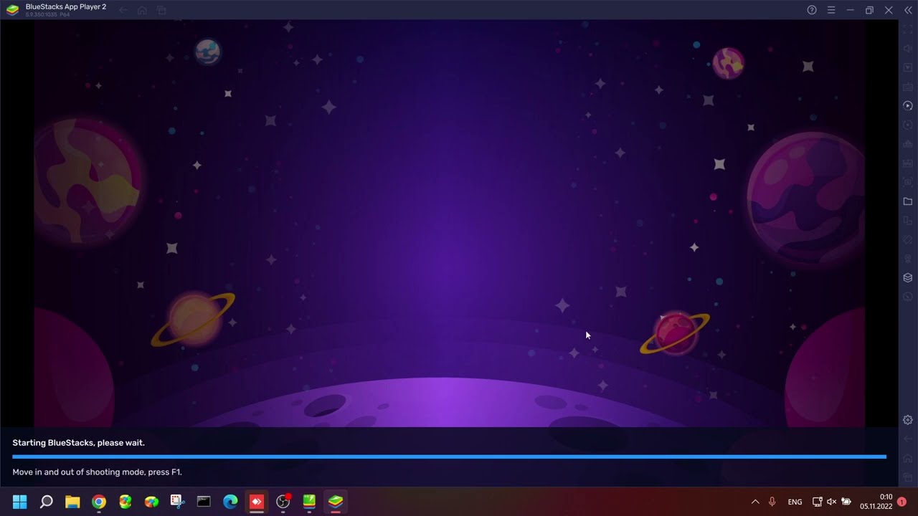Click the microphone tray icon
Screen dimensions: 918x516
(x=773, y=502)
